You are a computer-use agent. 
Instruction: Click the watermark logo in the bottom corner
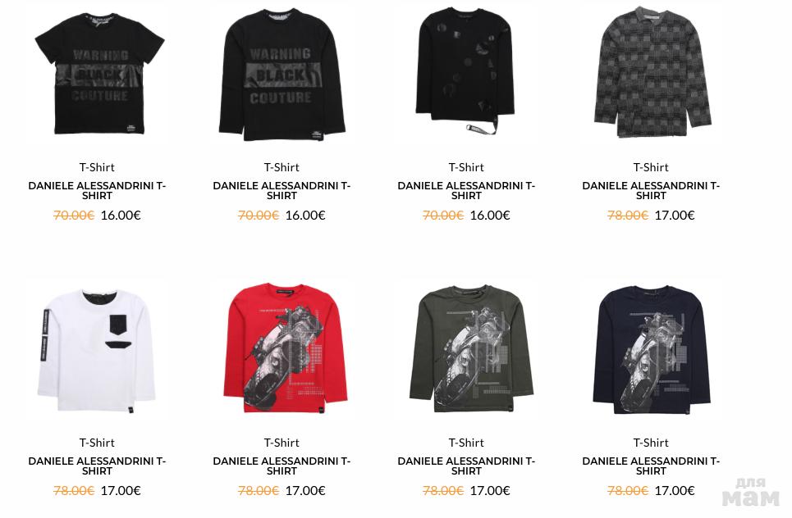coord(751,493)
